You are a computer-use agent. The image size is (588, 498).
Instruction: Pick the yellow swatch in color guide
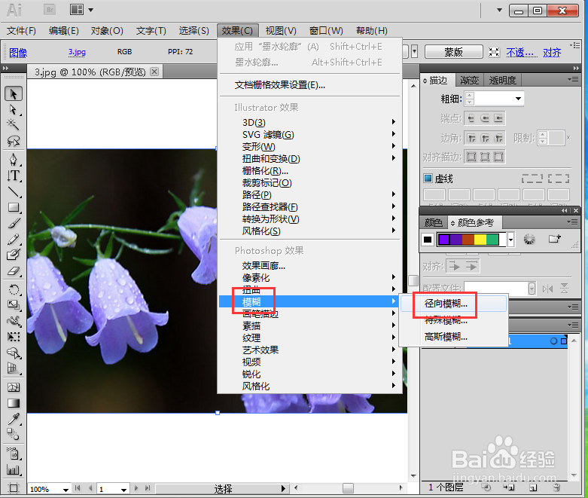(x=480, y=240)
